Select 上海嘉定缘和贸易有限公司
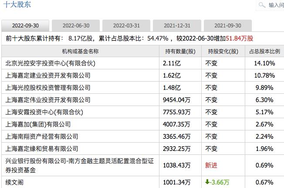This screenshot has height=188, width=284. [42, 149]
